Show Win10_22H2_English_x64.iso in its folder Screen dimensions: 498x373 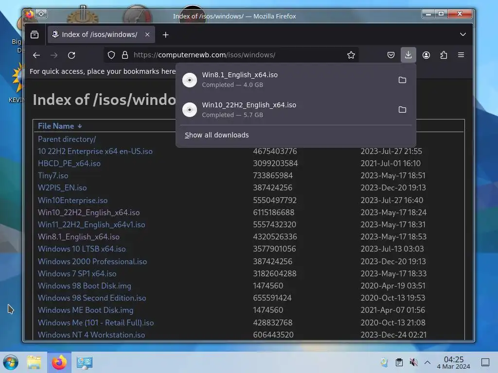tap(402, 110)
